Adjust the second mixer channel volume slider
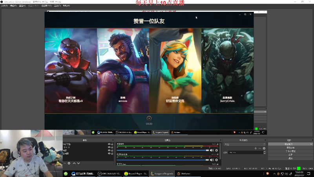Image resolution: width=314 pixels, height=177 pixels. pos(162,160)
